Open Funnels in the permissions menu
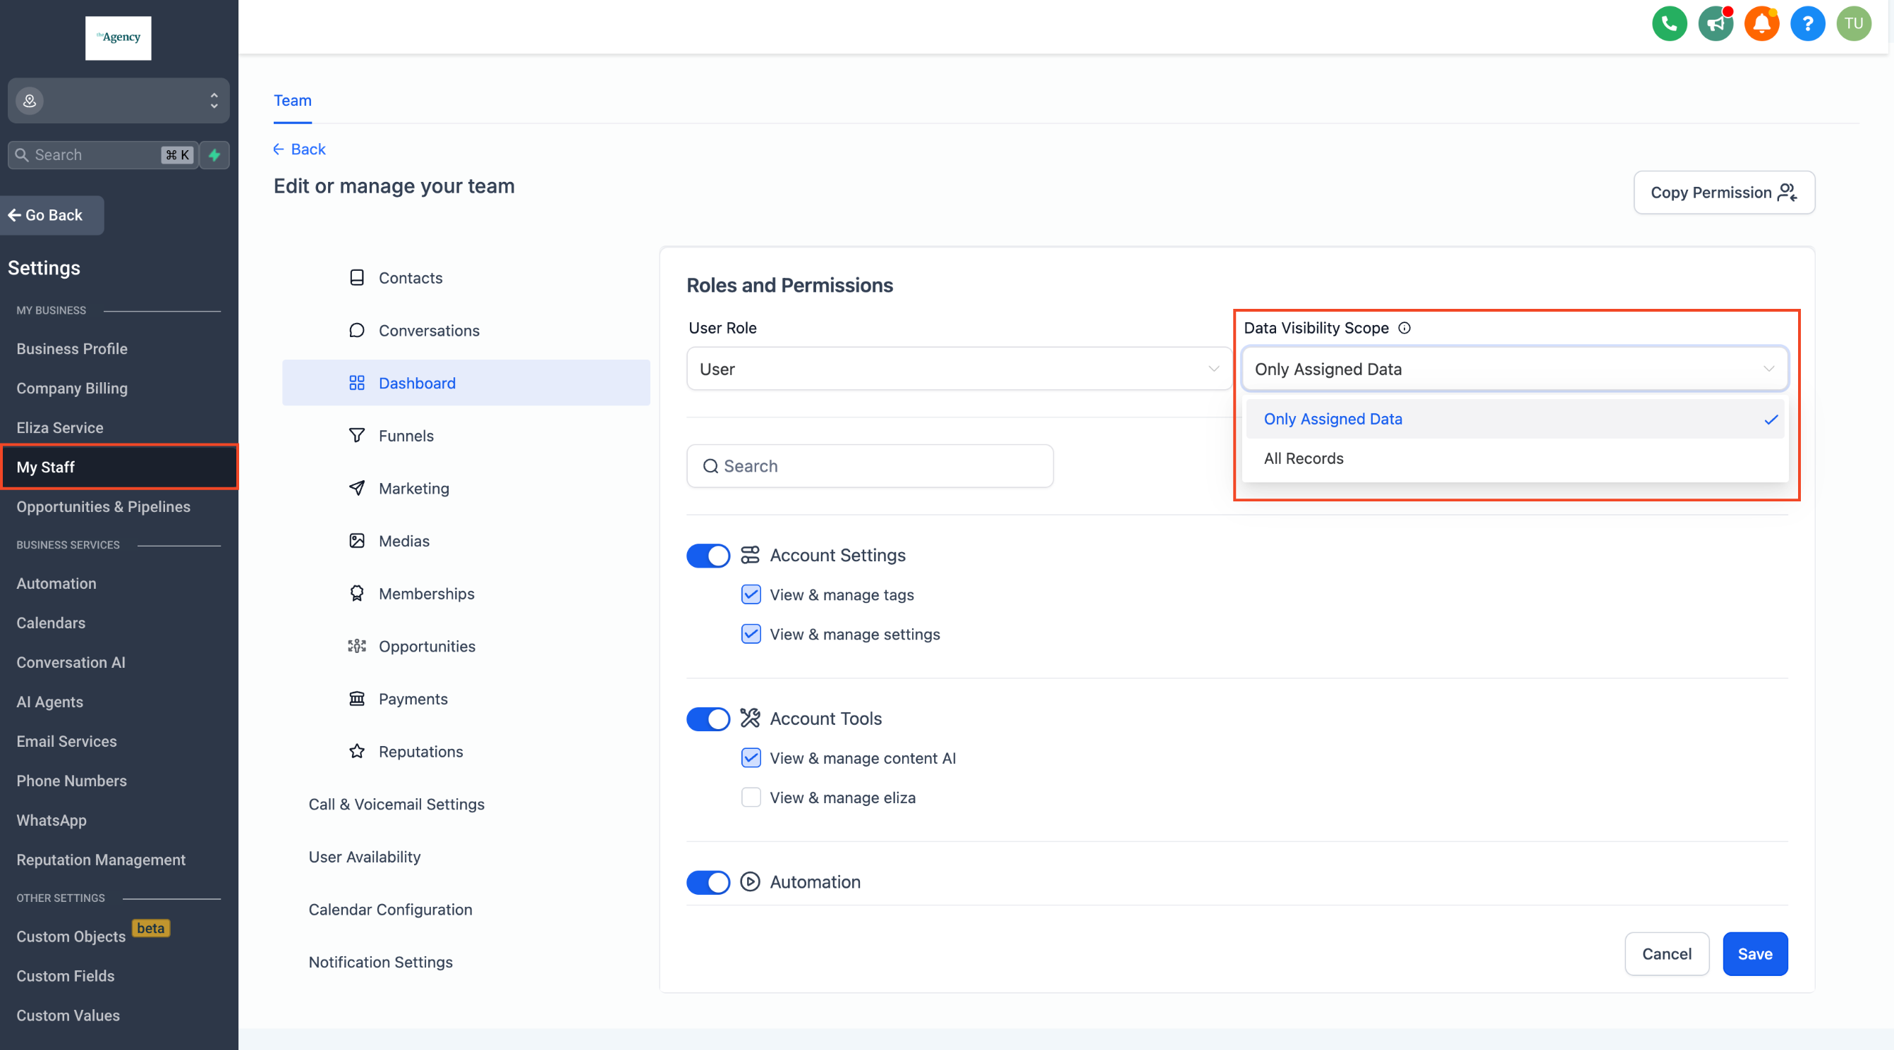The image size is (1894, 1050). point(406,436)
